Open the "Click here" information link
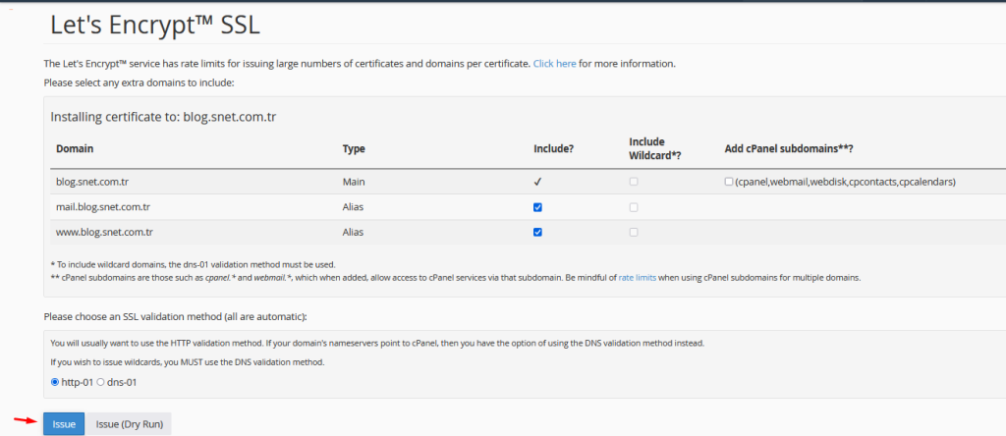 pyautogui.click(x=554, y=64)
